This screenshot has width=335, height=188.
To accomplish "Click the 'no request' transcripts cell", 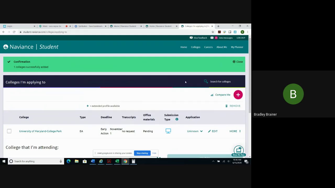I will (x=128, y=131).
